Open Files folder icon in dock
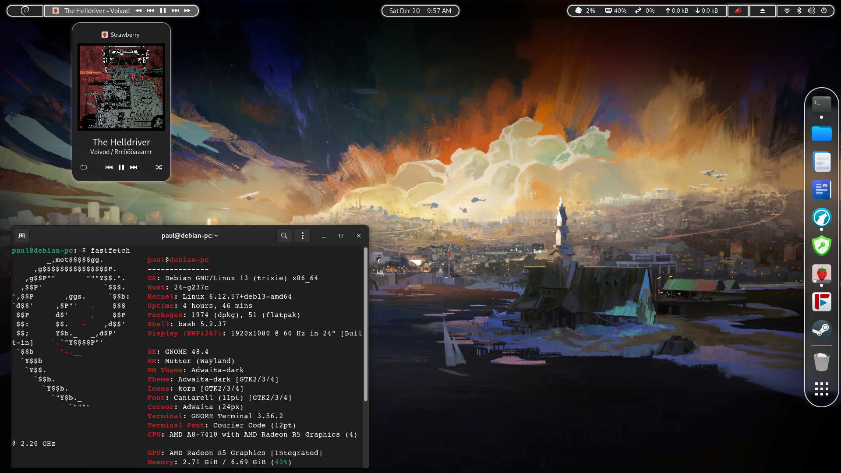 (x=821, y=134)
